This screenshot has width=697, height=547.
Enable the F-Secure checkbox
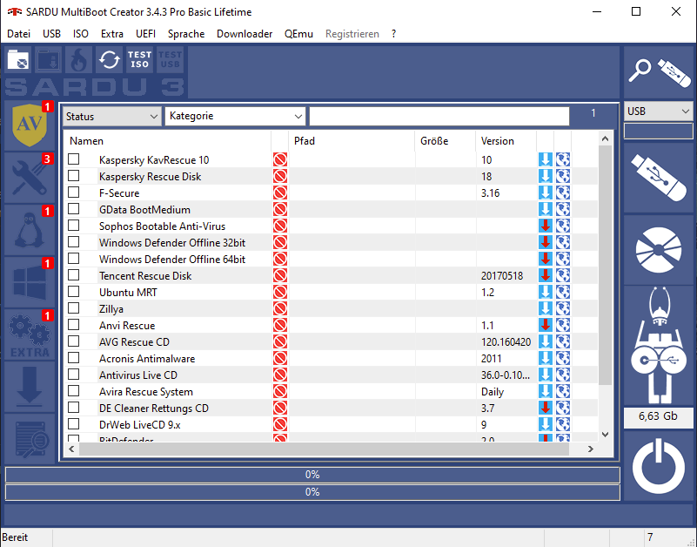tap(74, 192)
